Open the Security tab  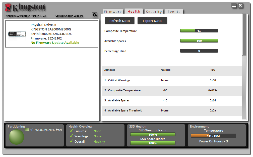point(154,12)
